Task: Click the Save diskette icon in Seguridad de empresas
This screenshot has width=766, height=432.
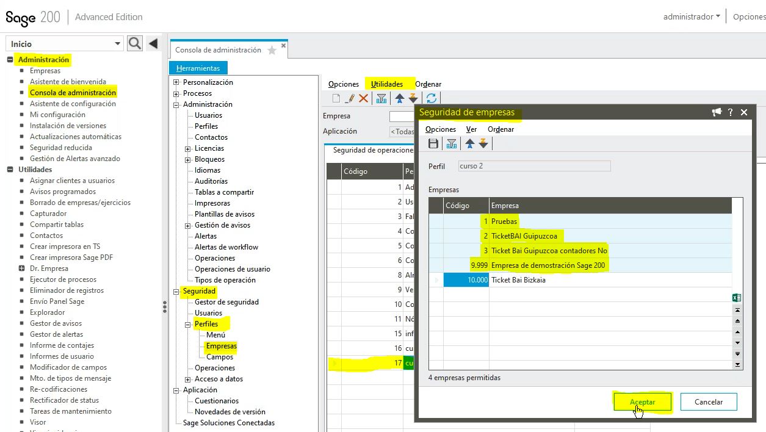Action: (433, 143)
